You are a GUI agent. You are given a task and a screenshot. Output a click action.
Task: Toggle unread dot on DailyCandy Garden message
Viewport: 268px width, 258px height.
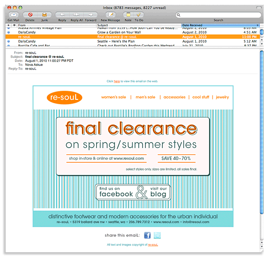[9, 32]
